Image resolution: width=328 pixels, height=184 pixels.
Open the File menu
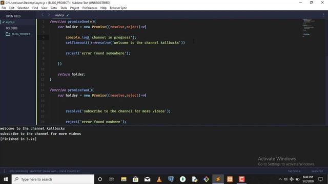4,8
